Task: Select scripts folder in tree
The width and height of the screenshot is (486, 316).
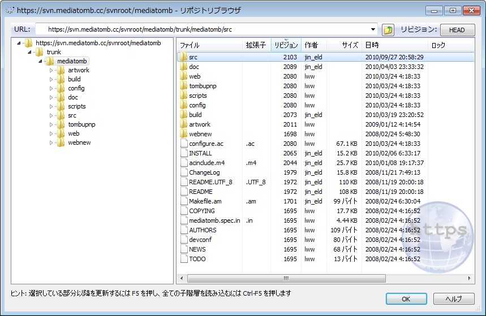Action: 76,106
